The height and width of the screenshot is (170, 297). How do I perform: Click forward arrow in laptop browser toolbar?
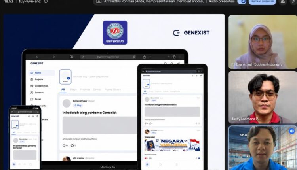click(x=54, y=57)
